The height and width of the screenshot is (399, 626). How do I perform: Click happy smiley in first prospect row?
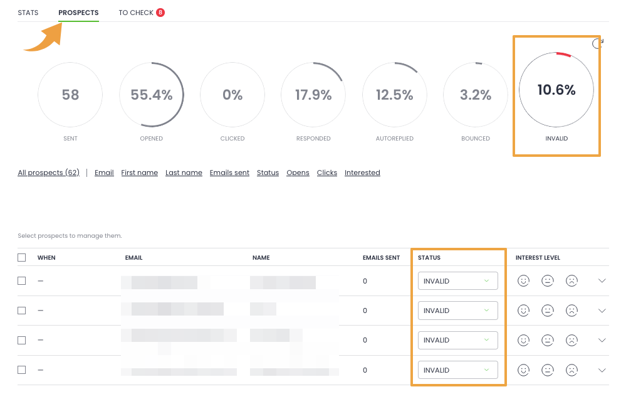(523, 281)
